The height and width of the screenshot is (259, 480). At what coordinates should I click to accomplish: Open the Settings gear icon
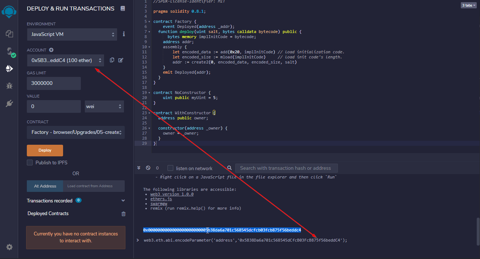tap(9, 247)
